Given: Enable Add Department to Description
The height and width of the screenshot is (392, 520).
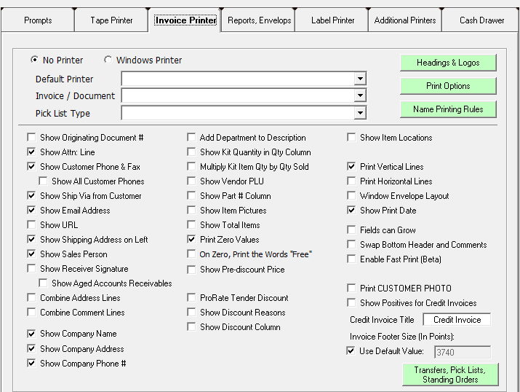Looking at the screenshot, I should click(x=191, y=137).
